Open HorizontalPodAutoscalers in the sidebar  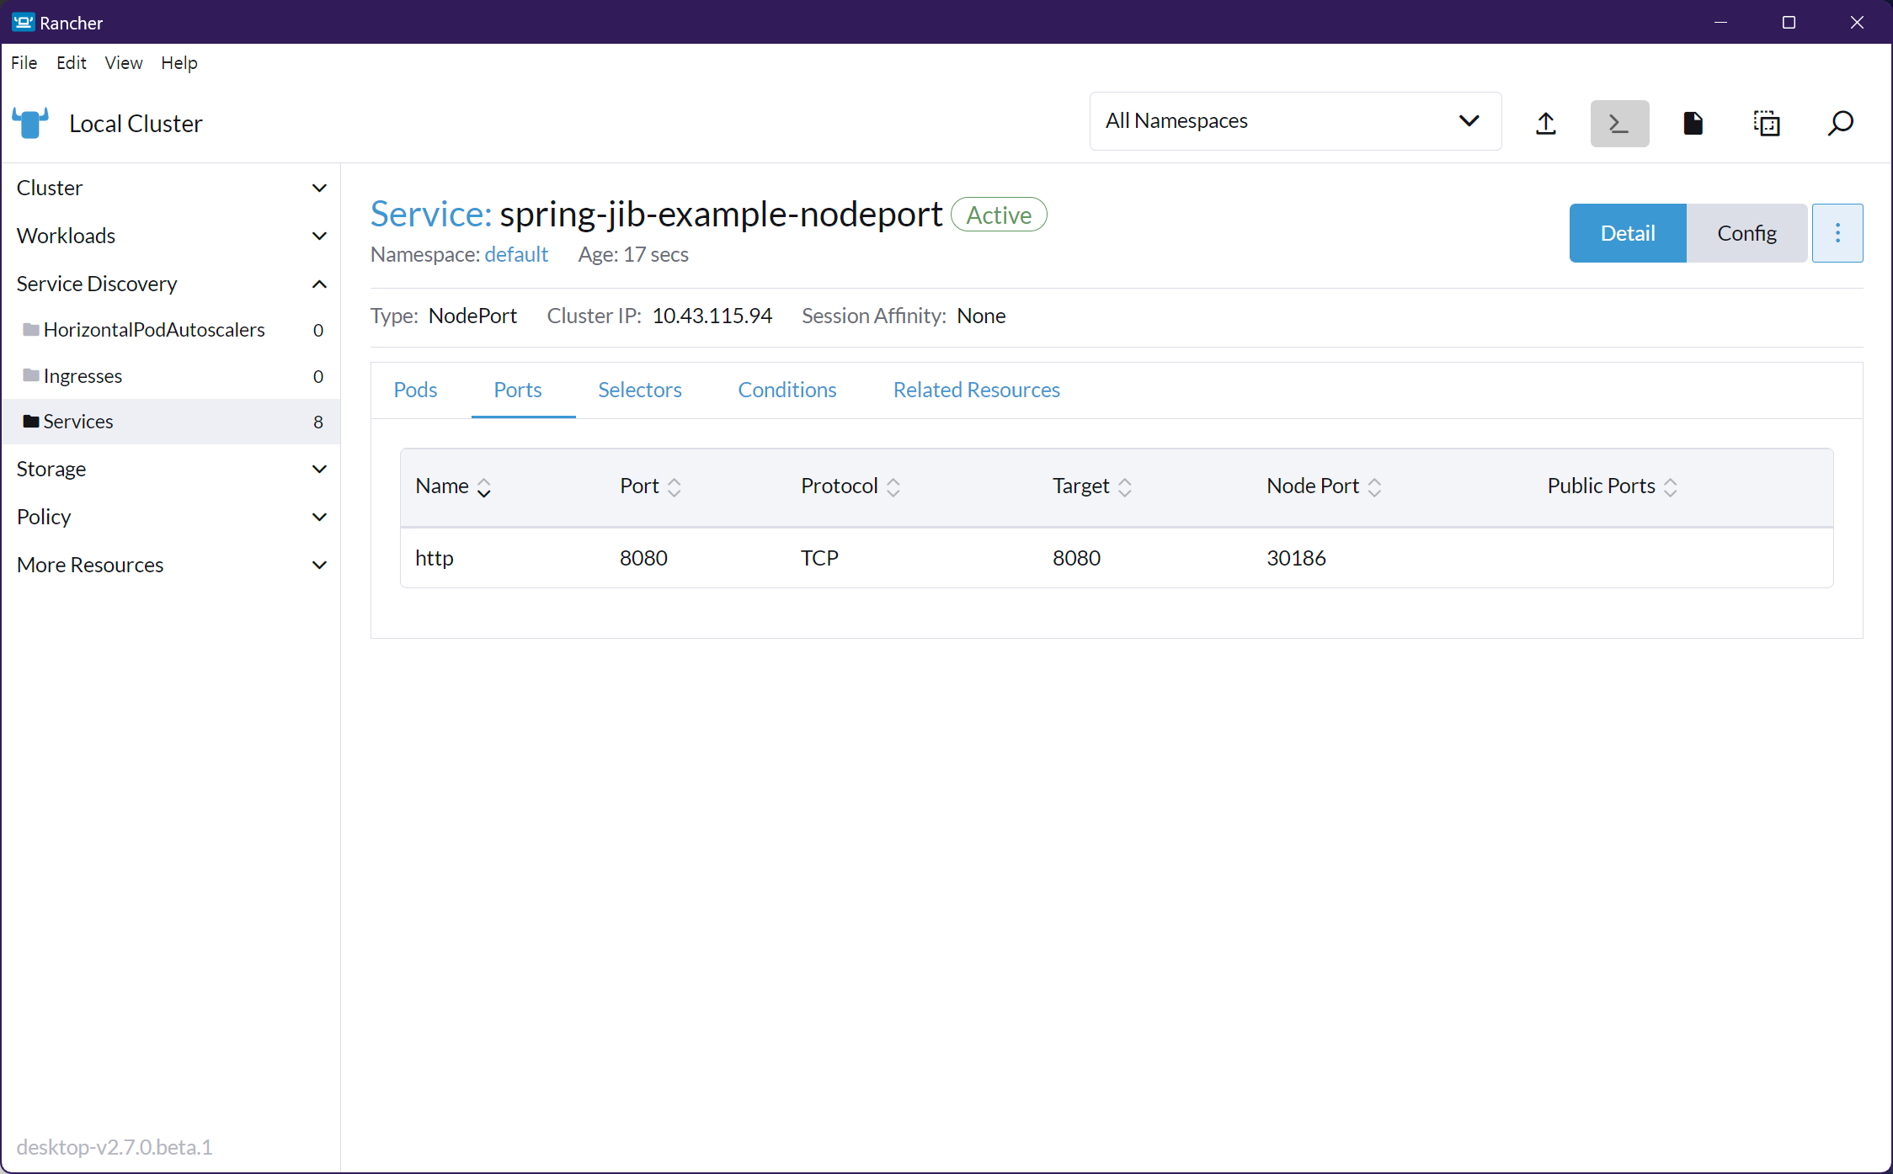pos(171,330)
